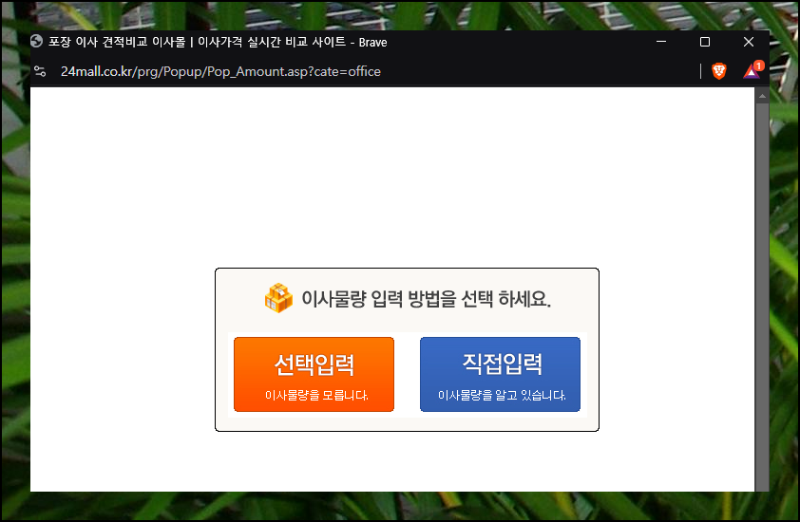Viewport: 800px width, 522px height.
Task: Click the orange 선택입력 button
Action: pos(314,374)
